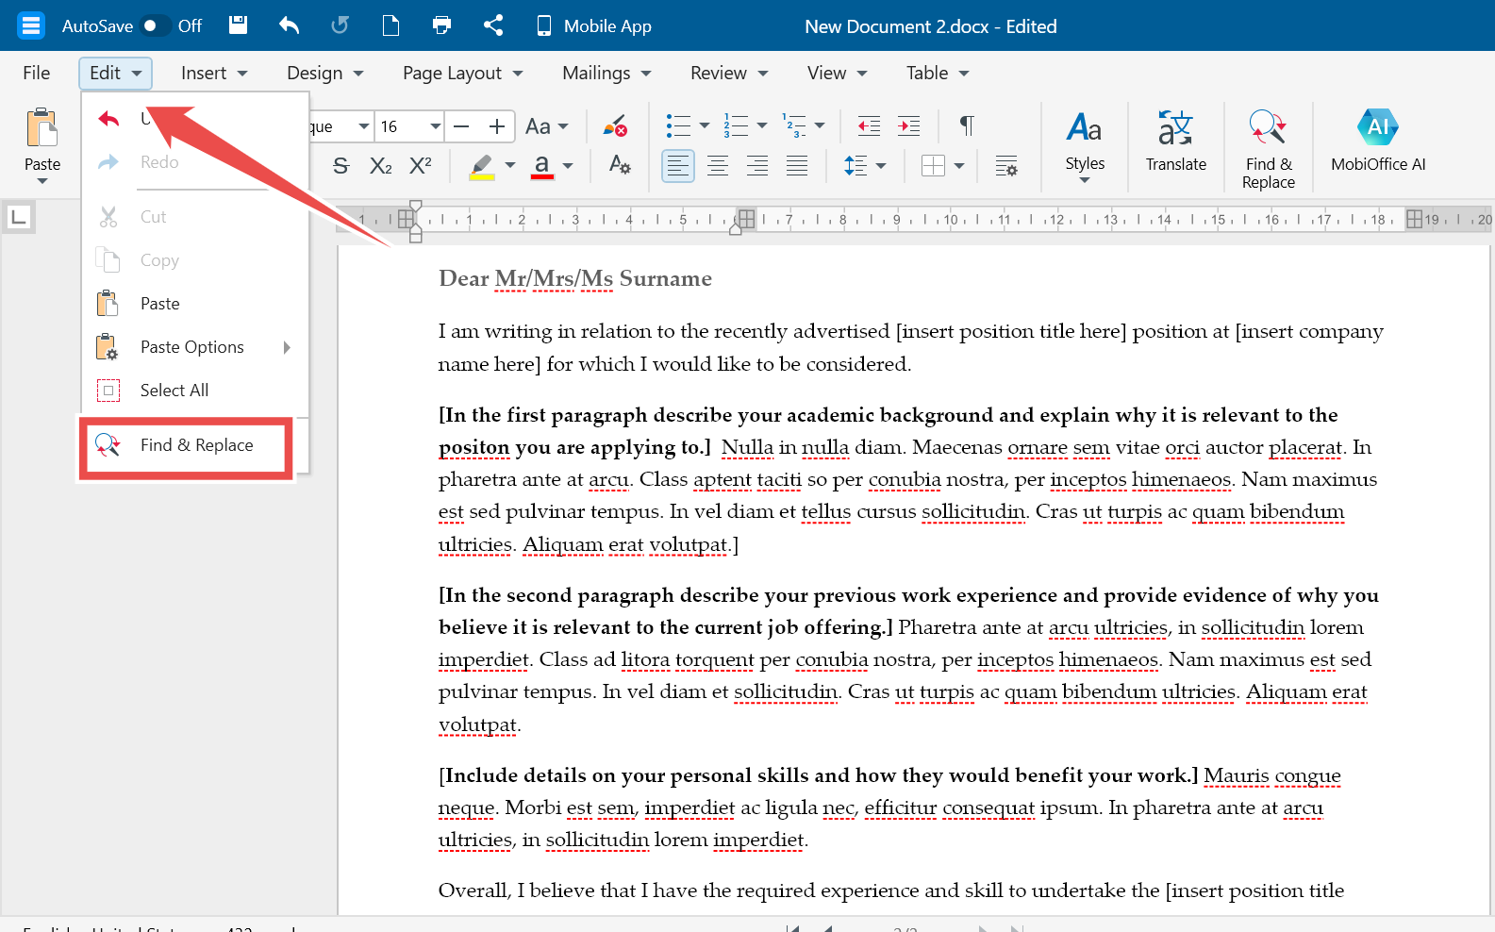The image size is (1495, 932).
Task: Select justify alignment
Action: click(x=797, y=166)
